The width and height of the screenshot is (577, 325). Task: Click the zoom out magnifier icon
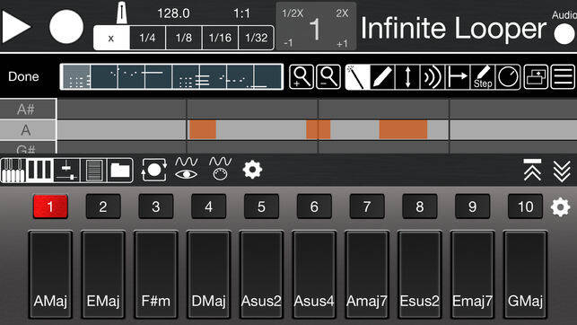coord(328,76)
